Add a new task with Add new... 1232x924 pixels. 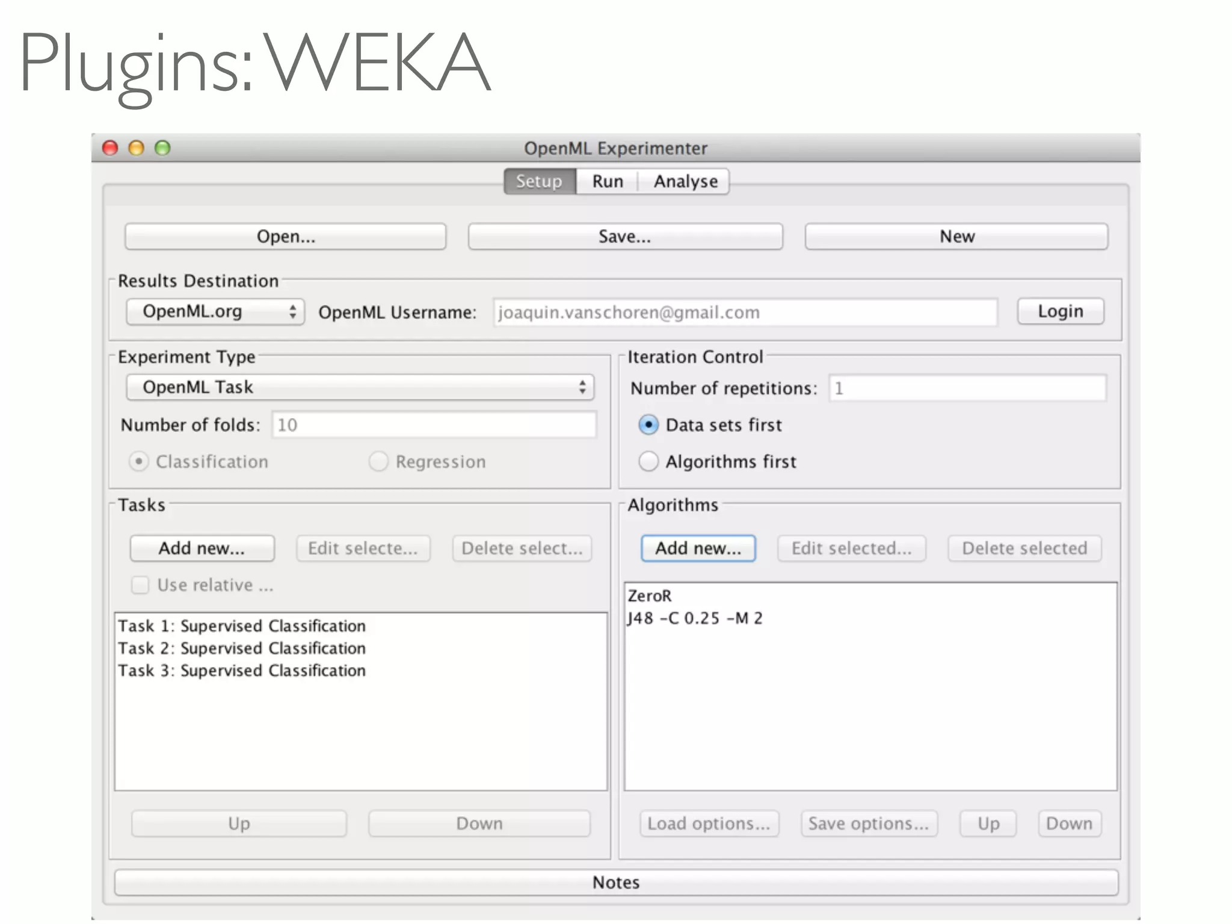[202, 548]
